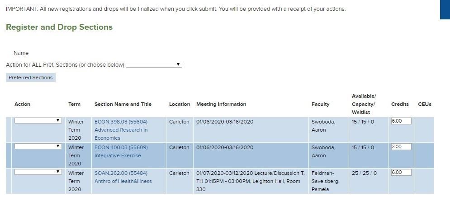Open Integrative Exercise title link
This screenshot has width=450, height=201.
118,155
